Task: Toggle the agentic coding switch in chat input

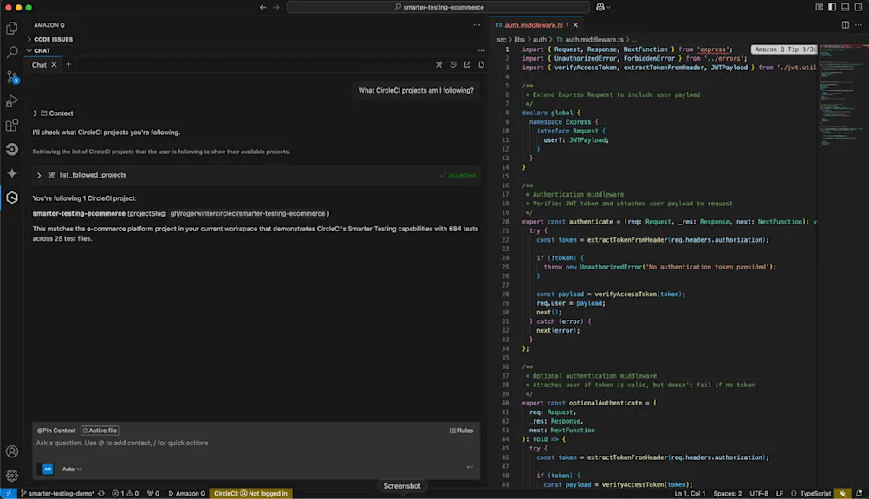Action: click(x=49, y=469)
